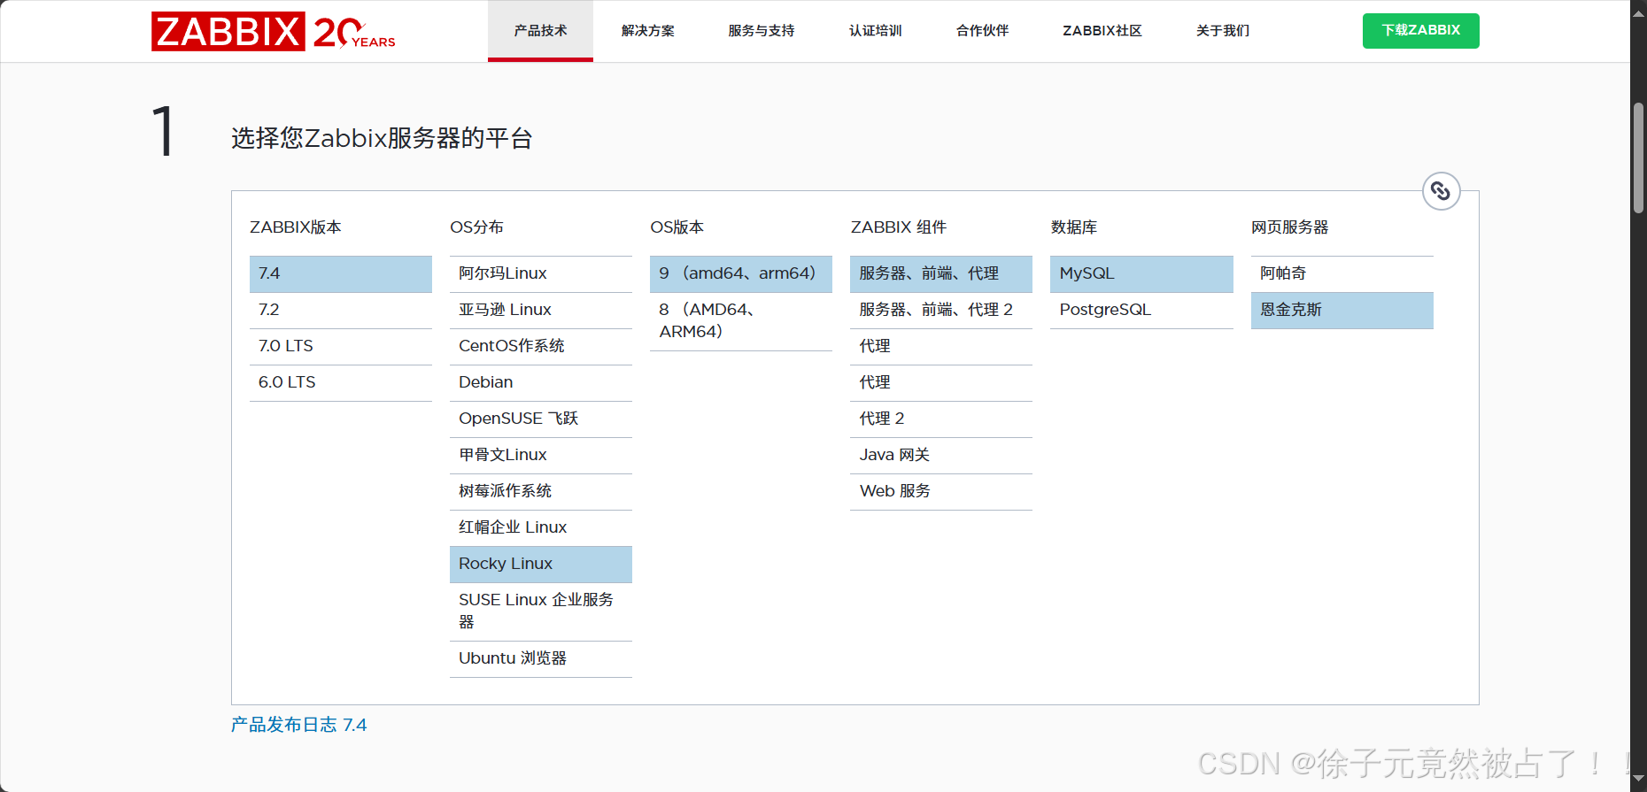Viewport: 1647px width, 792px height.
Task: Open the 关于我们 menu
Action: tap(1222, 31)
